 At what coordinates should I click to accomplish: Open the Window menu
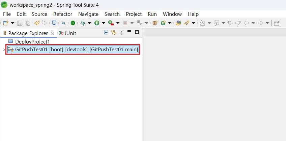172,14
